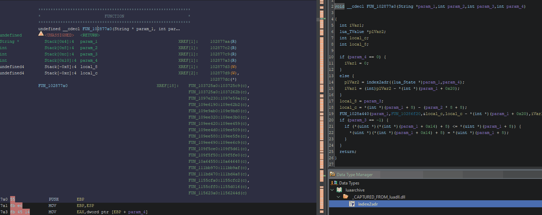Click the FUN_1028a440 call in the decompiler
The height and width of the screenshot is (215, 542).
pyautogui.click(x=354, y=114)
